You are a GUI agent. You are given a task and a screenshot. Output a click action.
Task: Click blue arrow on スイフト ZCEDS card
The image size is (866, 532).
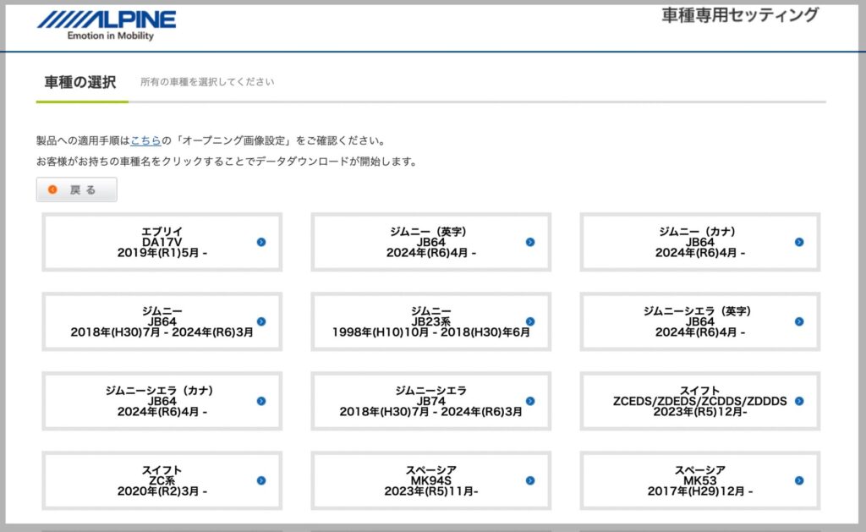click(799, 401)
